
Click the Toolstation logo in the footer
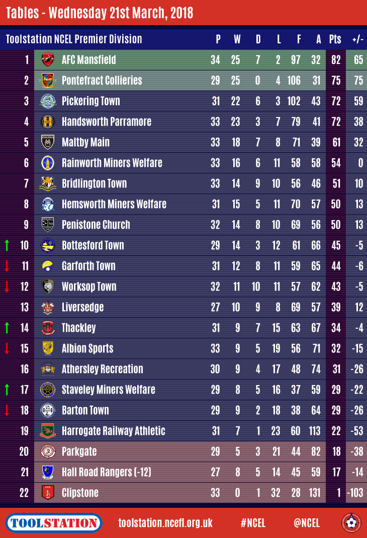pyautogui.click(x=54, y=523)
